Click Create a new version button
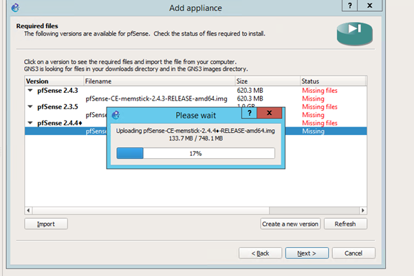This screenshot has width=414, height=276. point(290,224)
